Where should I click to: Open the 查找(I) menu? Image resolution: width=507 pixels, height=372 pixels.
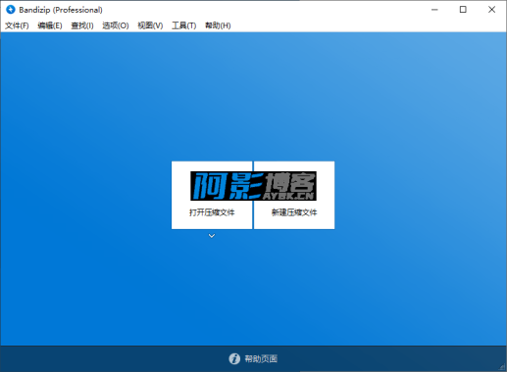point(82,25)
